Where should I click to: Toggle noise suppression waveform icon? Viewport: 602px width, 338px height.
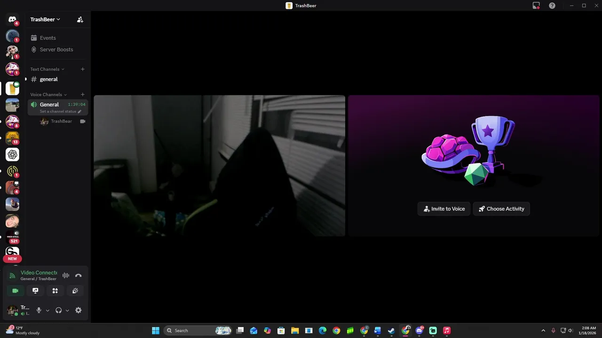pyautogui.click(x=66, y=276)
